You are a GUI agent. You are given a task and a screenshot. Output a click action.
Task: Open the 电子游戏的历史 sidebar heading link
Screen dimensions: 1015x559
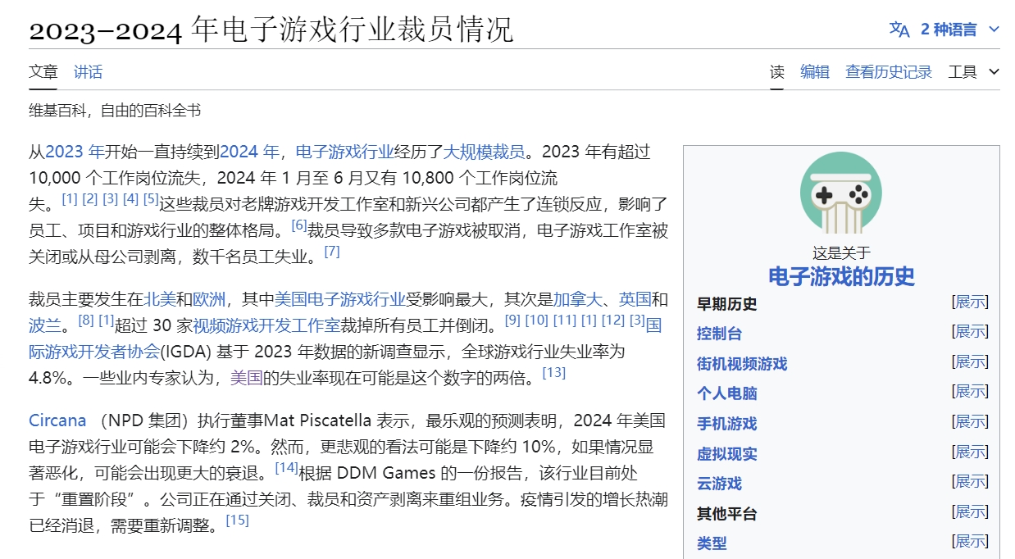click(x=841, y=276)
